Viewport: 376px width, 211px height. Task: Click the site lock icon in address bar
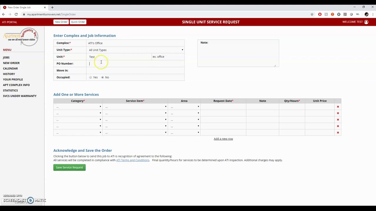(24, 14)
